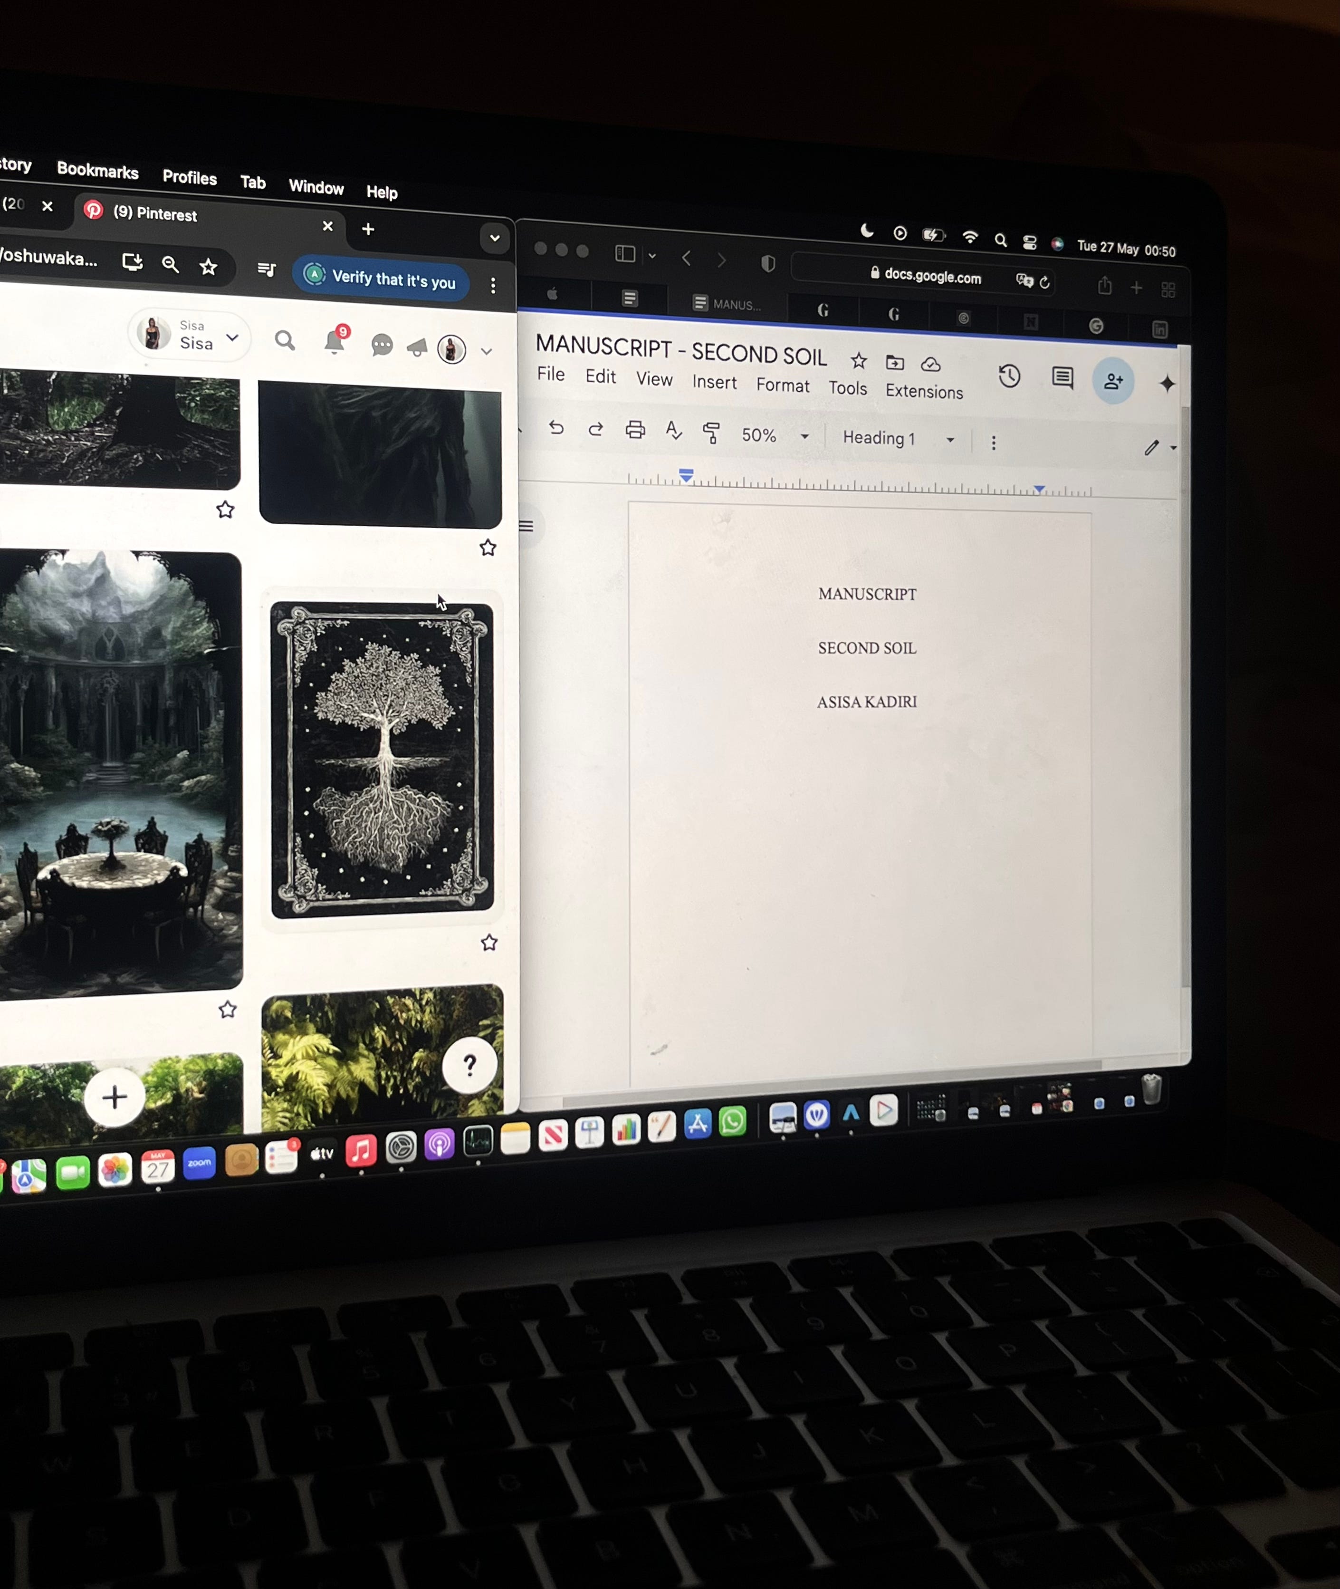Star the MANUSCRIPT - SECOND SOIL document
This screenshot has height=1589, width=1340.
point(858,360)
